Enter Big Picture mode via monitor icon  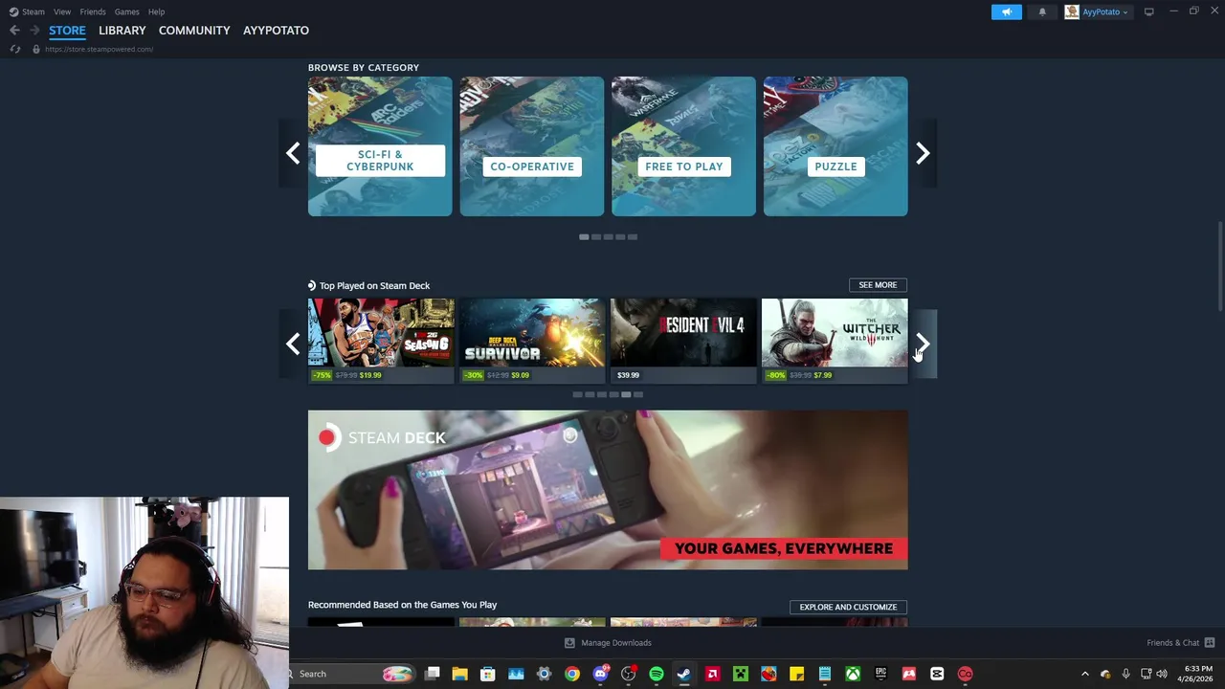pyautogui.click(x=1148, y=11)
